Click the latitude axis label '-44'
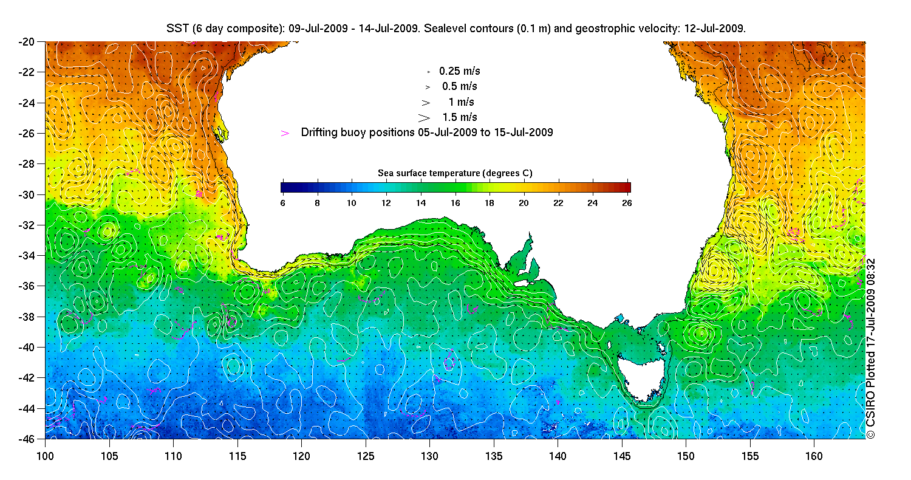911x480 pixels. coord(27,408)
